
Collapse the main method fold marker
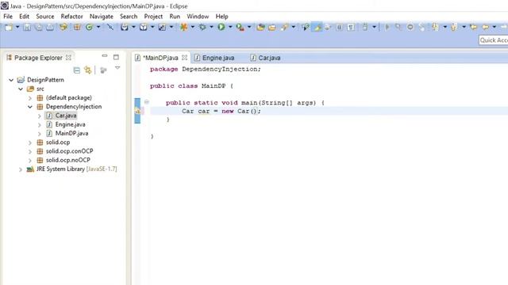point(147,102)
